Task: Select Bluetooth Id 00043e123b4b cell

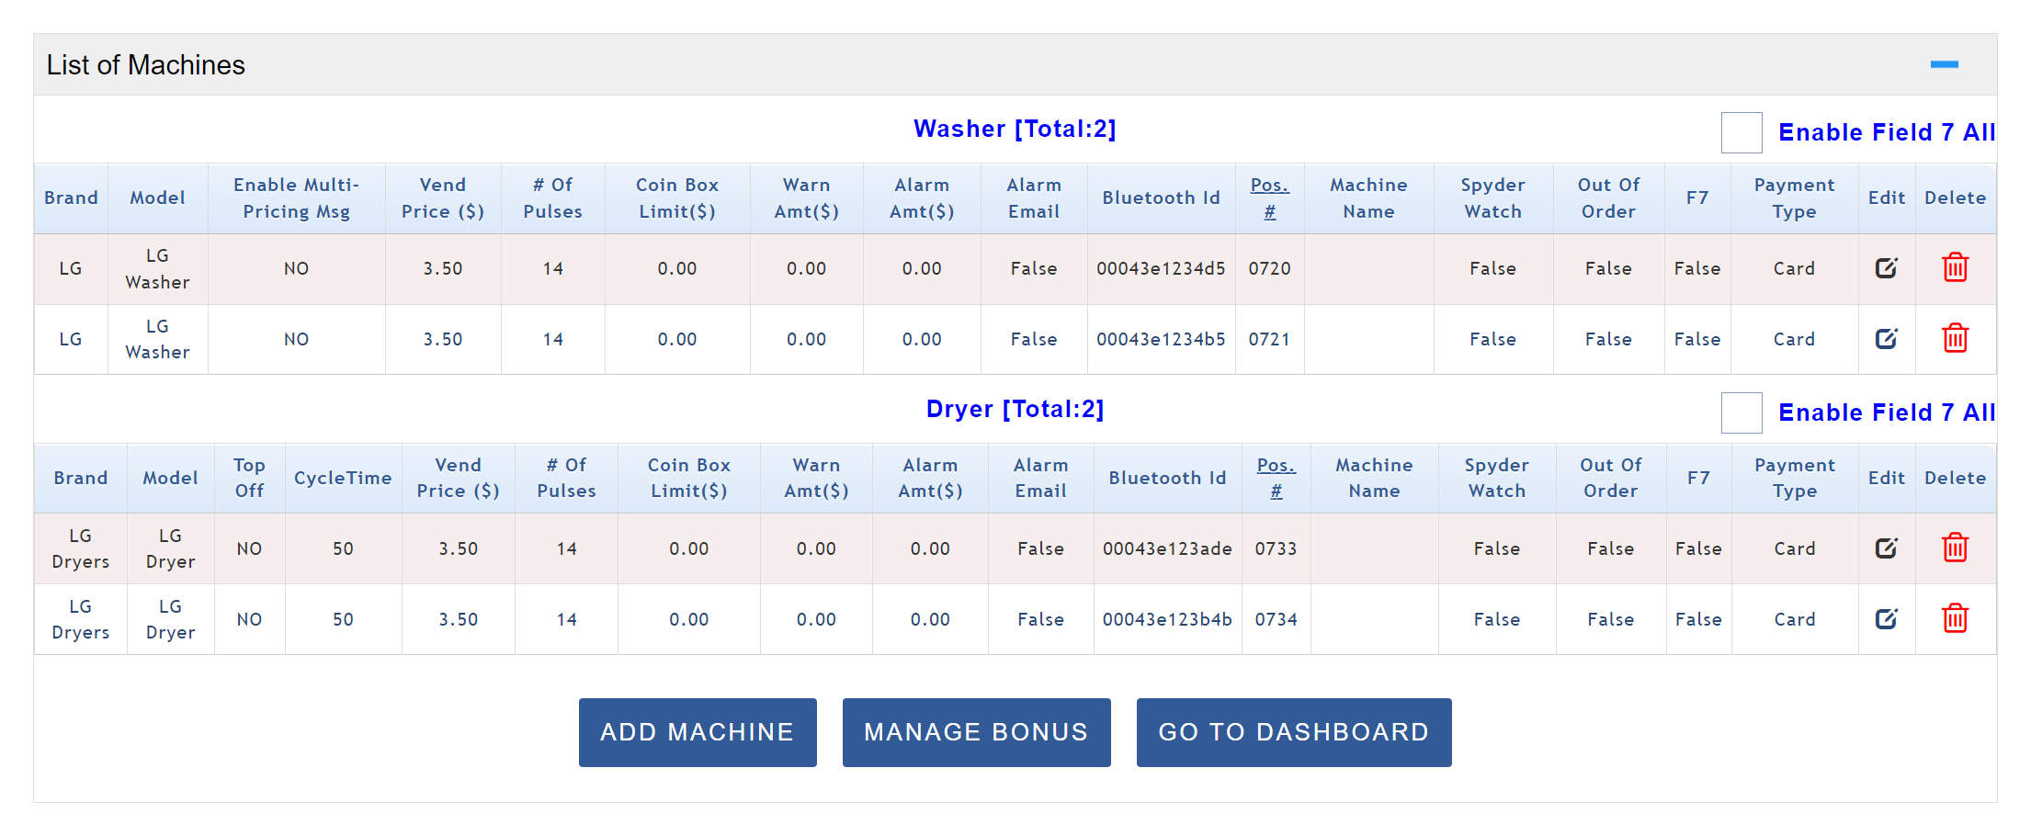Action: tap(1167, 619)
